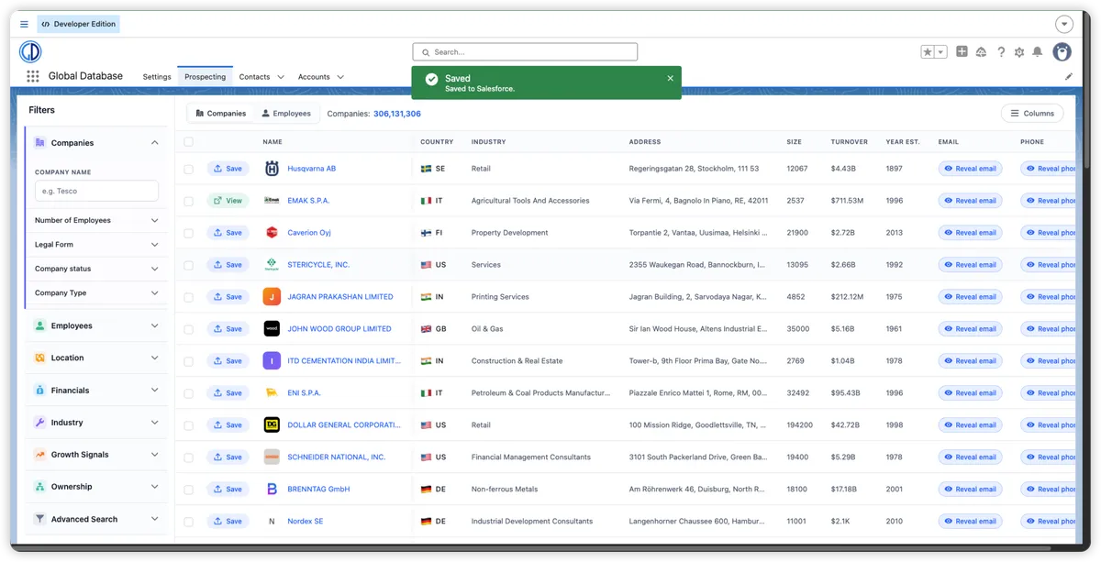Open the user avatar profile menu

click(x=1062, y=52)
